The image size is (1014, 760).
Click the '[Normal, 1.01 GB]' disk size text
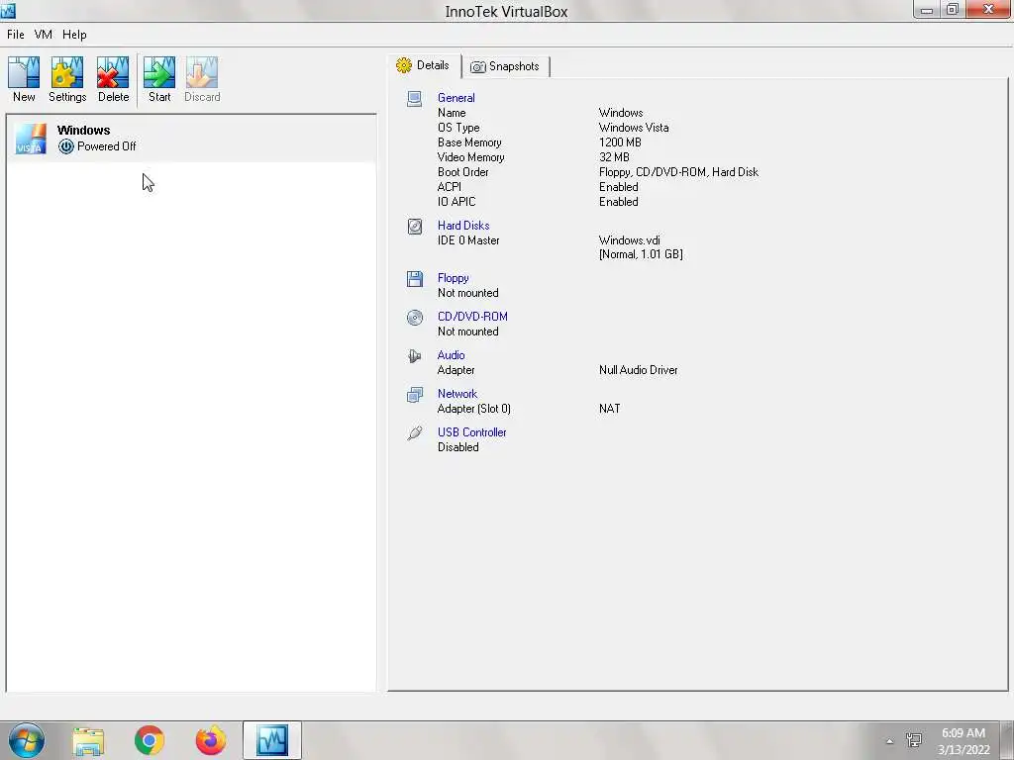(641, 254)
